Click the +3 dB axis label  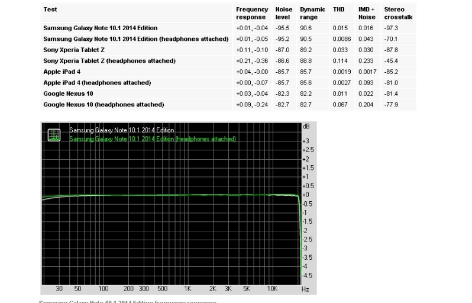tap(306, 141)
